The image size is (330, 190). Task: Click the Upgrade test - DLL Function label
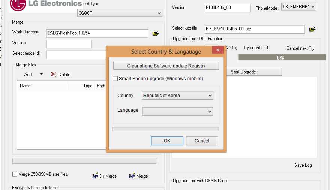198,39
